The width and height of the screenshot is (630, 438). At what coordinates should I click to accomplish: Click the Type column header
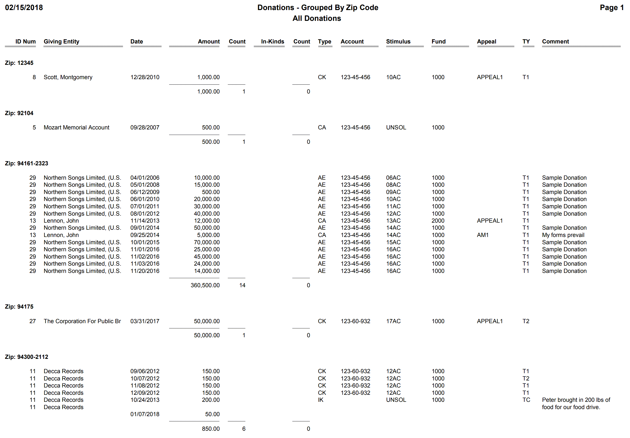coord(325,41)
